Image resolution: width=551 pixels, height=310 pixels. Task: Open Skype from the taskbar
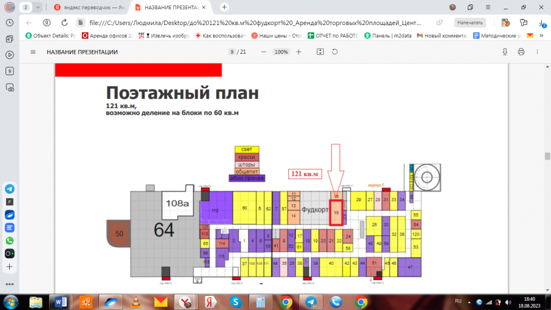click(236, 302)
